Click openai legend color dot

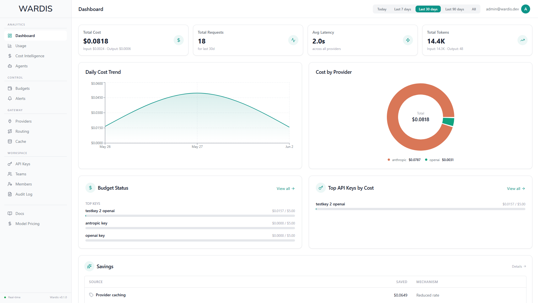pos(426,160)
